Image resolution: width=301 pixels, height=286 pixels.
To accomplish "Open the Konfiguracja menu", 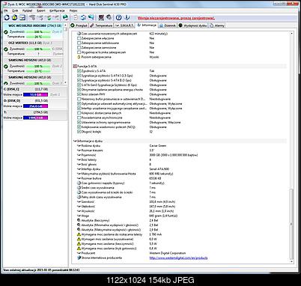I will pos(57,10).
